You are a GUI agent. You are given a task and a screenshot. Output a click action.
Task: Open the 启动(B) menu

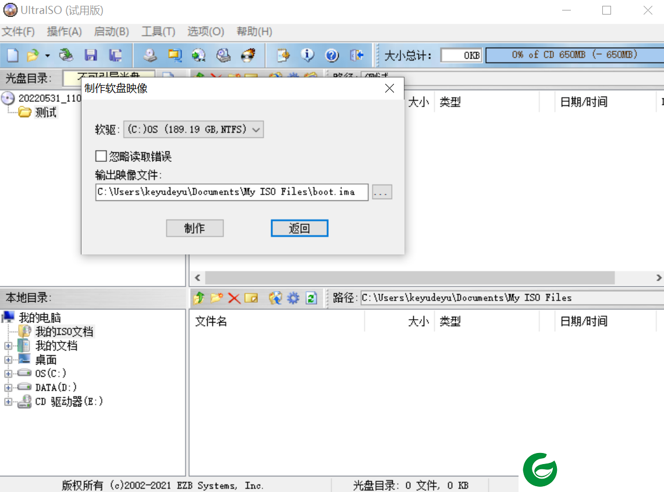[111, 32]
